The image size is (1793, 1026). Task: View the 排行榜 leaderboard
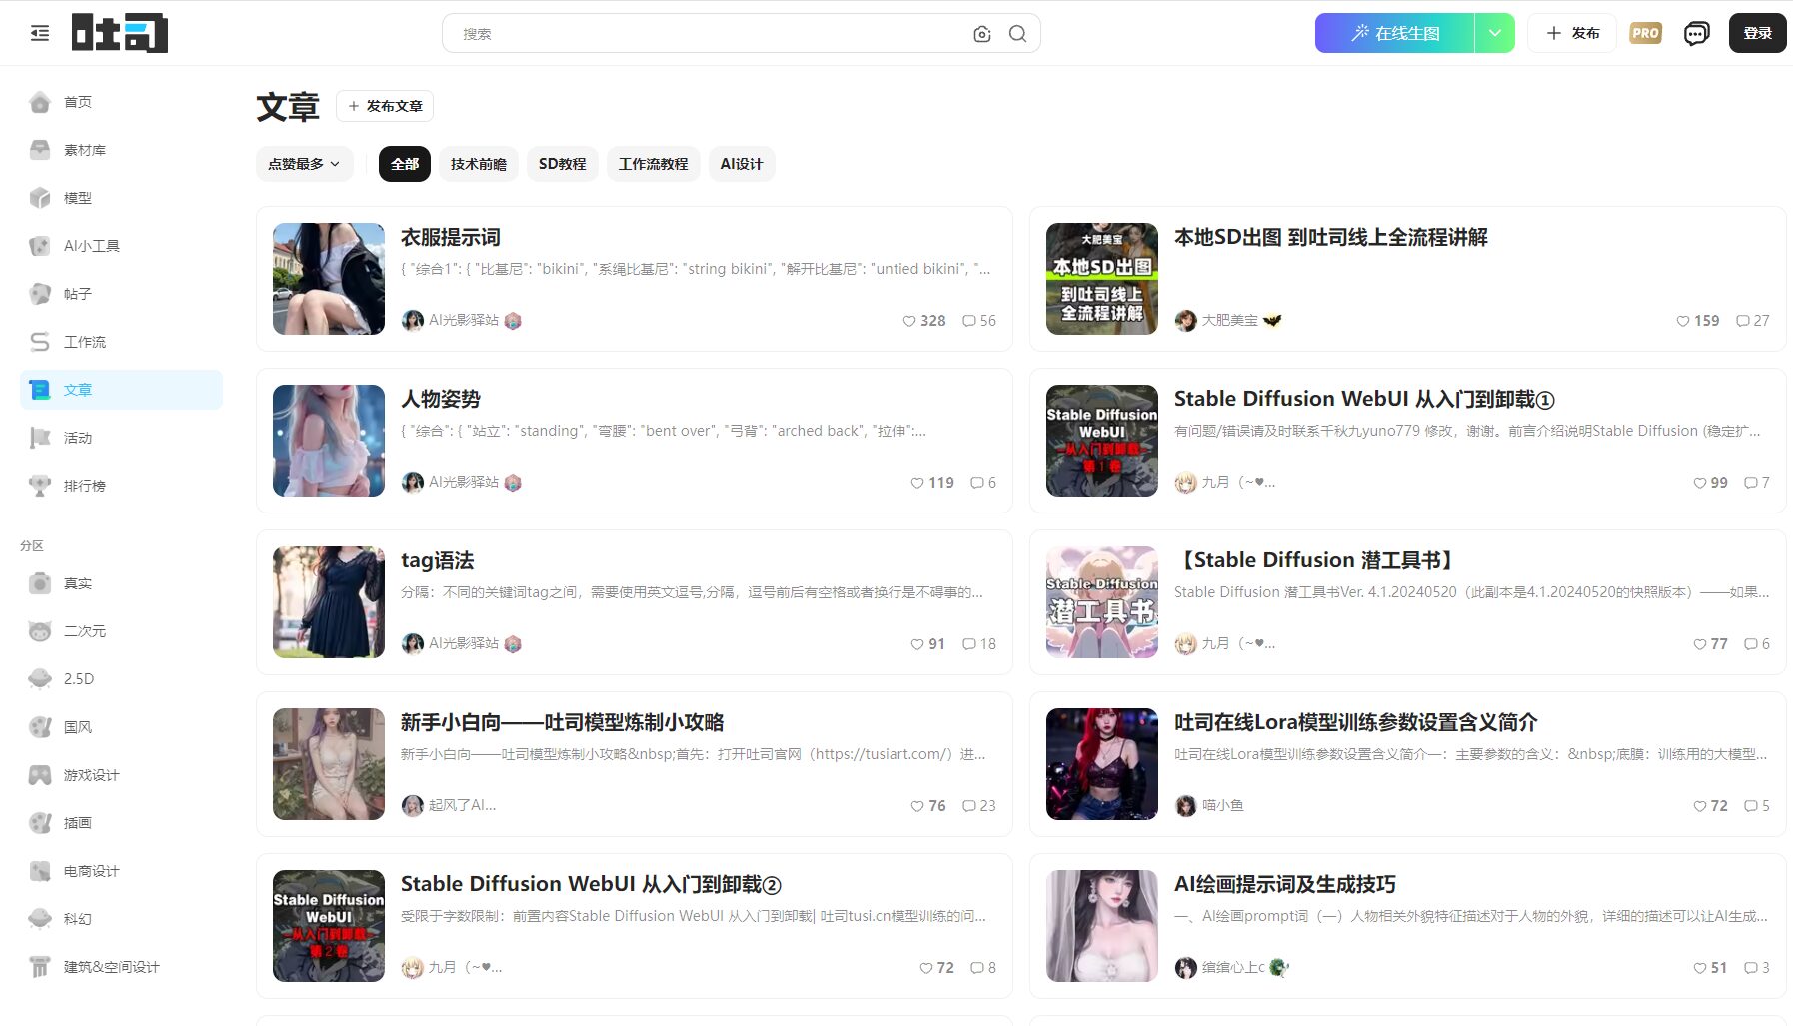pos(85,485)
